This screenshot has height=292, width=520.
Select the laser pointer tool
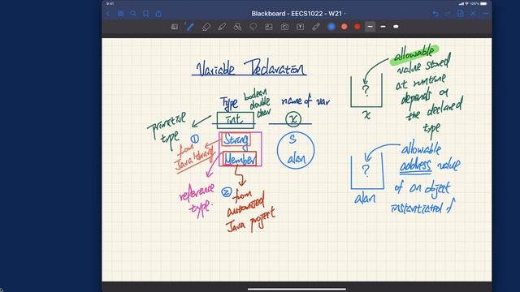(316, 27)
